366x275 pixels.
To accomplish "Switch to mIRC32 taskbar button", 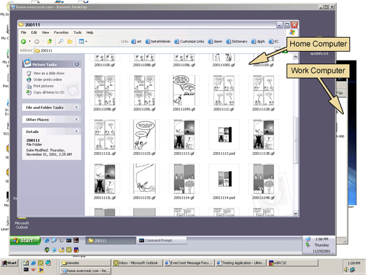I will [x=293, y=263].
